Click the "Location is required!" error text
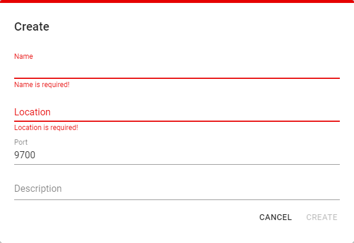This screenshot has width=354, height=243. [x=46, y=127]
